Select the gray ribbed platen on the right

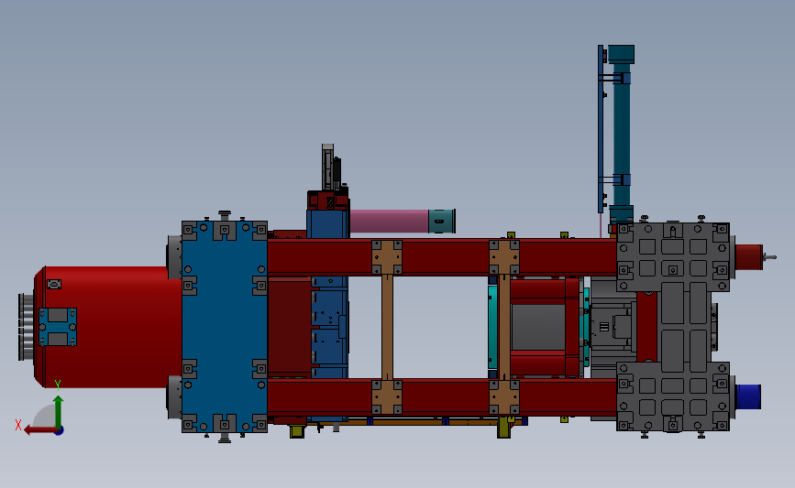pyautogui.click(x=673, y=327)
